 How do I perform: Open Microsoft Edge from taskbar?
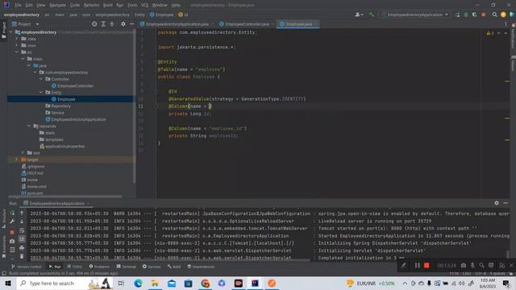pos(138,283)
